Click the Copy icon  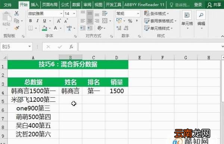pos(16,21)
